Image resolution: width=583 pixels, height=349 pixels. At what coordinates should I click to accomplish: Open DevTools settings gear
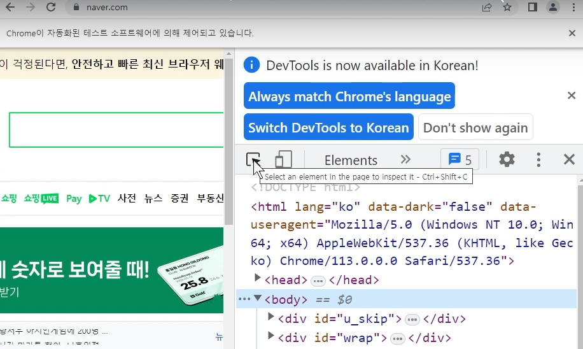[x=507, y=160]
